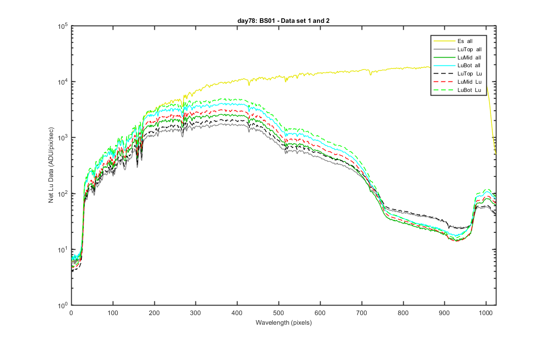Viewport: 548px width, 343px height.
Task: Click the y-axis tick label 10^5
Action: (x=63, y=26)
